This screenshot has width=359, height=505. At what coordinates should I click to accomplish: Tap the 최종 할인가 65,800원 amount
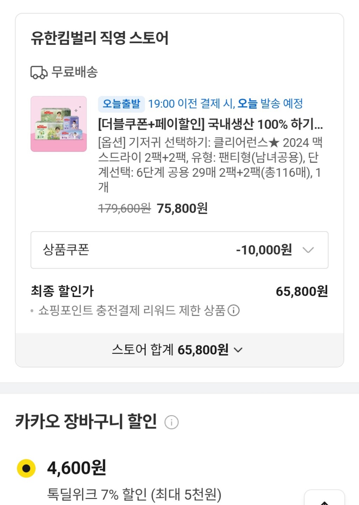(301, 291)
